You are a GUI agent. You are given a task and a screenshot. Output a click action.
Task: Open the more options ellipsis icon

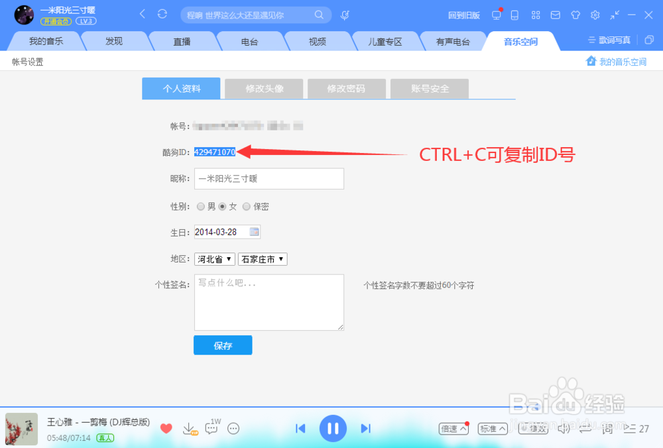(233, 429)
